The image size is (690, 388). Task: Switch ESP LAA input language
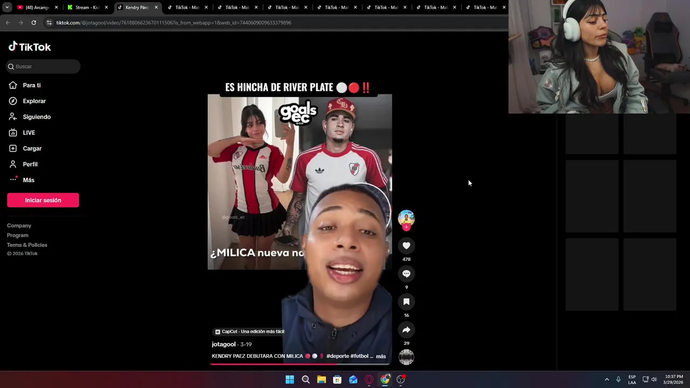coord(632,379)
